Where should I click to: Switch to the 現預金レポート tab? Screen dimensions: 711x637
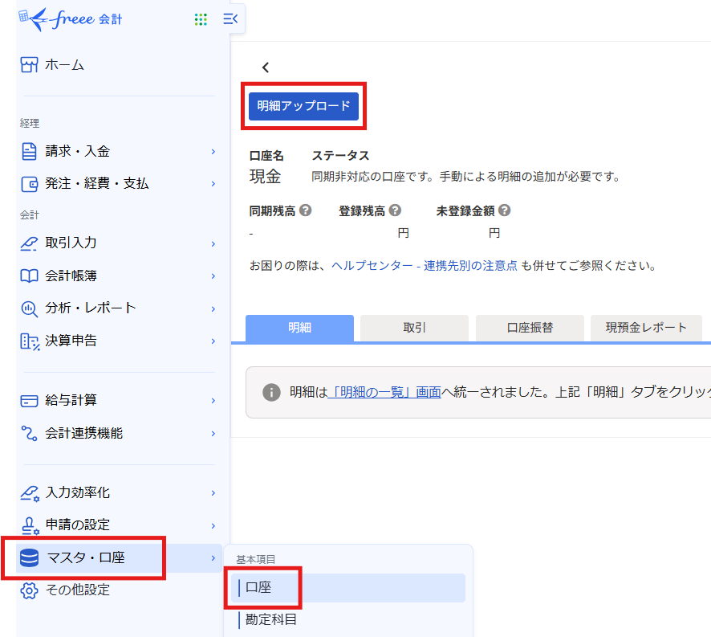tap(646, 328)
